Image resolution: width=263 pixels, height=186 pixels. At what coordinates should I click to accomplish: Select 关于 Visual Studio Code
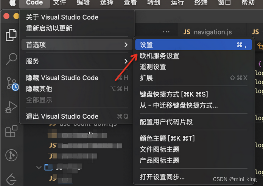coord(77,17)
